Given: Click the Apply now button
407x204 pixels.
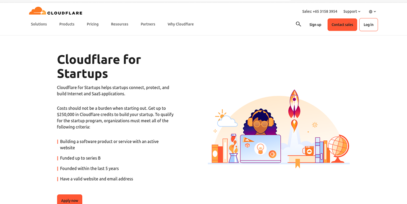Looking at the screenshot, I should [70, 199].
